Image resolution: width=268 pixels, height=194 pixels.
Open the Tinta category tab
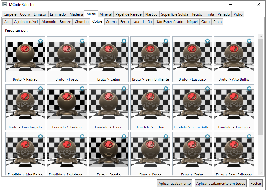coord(210,14)
